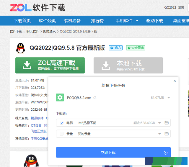Click the 安全无毒 badge
Screen dimensions: 189x167
coord(136,48)
